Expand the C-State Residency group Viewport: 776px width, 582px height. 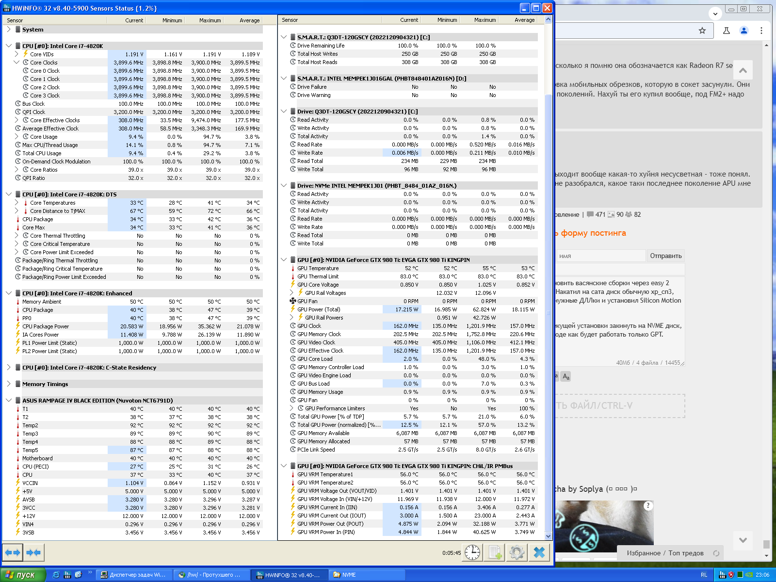tap(9, 368)
